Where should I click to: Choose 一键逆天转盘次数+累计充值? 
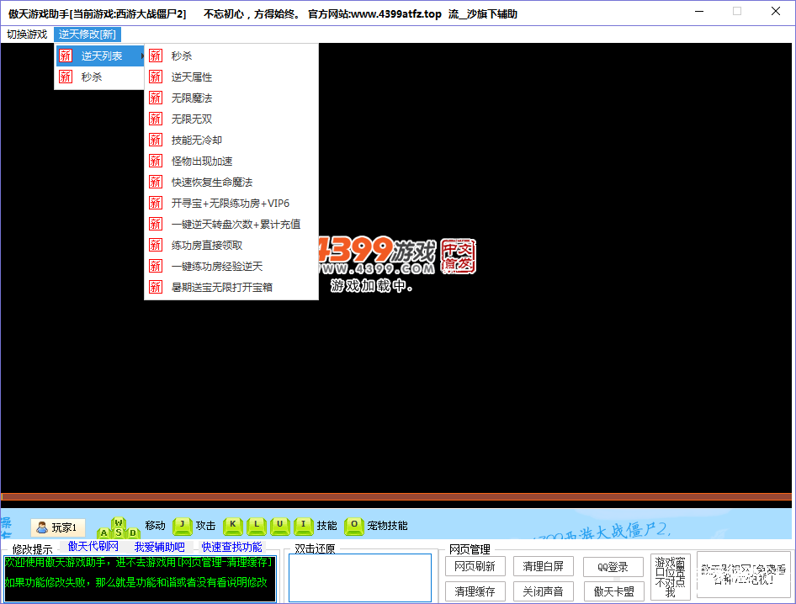pyautogui.click(x=231, y=225)
